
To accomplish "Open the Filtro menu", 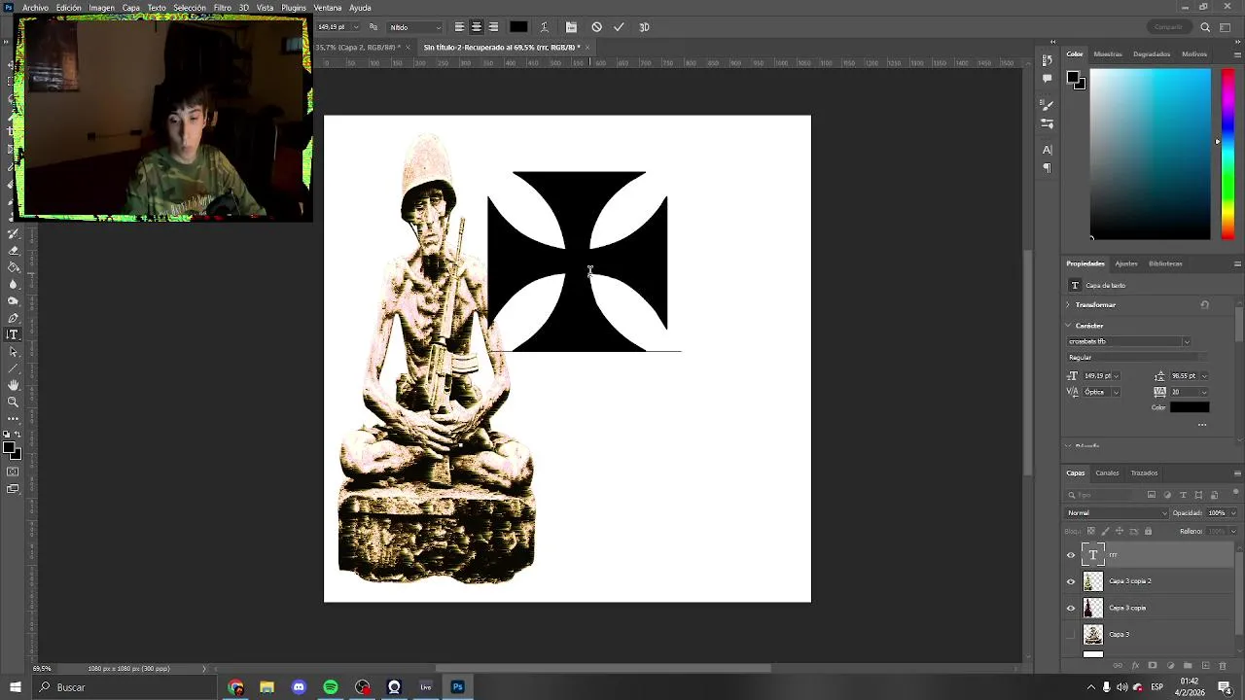I will [223, 8].
